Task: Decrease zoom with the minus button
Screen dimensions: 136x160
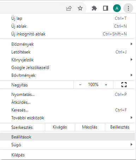Action: tap(80, 85)
